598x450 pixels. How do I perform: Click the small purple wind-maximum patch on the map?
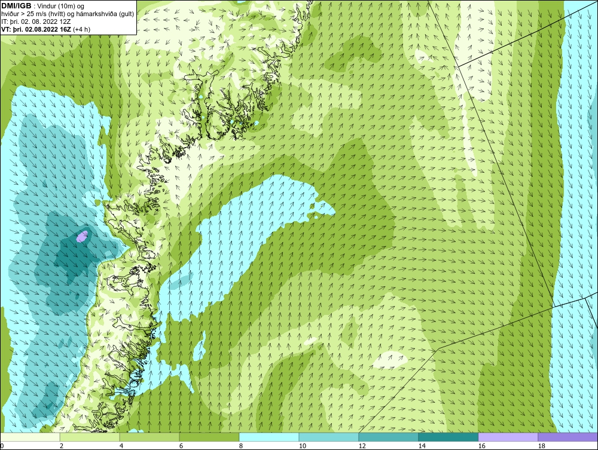(82, 236)
